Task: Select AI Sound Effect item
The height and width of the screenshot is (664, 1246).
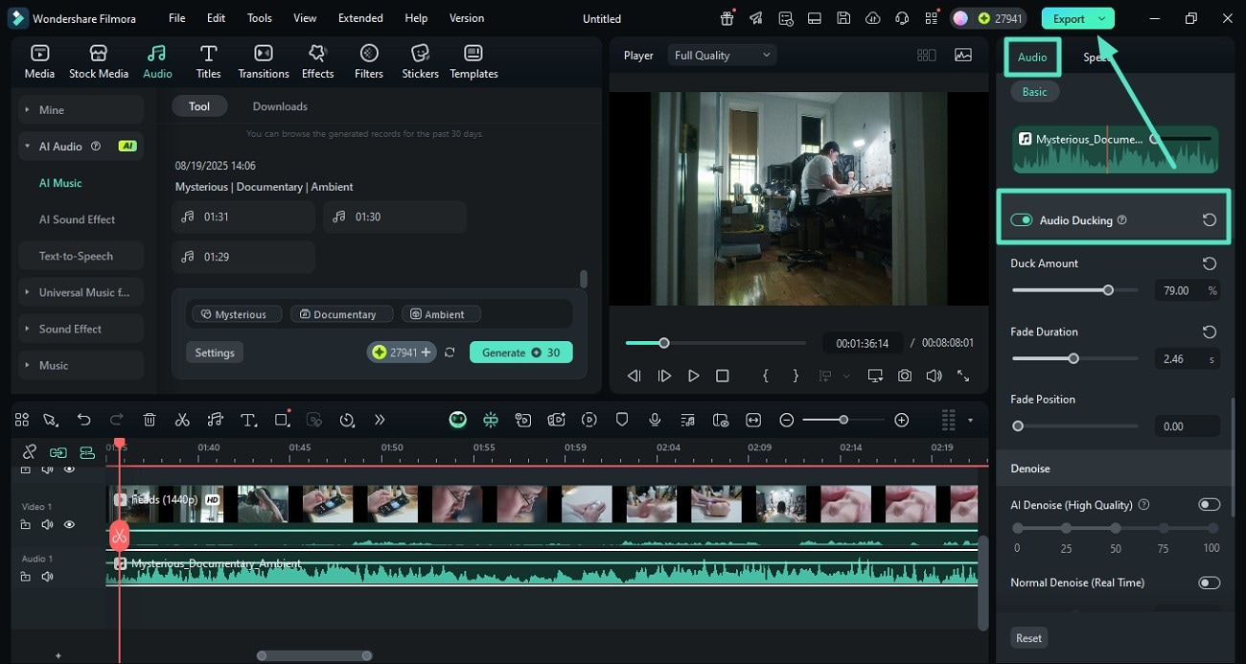Action: pyautogui.click(x=77, y=219)
